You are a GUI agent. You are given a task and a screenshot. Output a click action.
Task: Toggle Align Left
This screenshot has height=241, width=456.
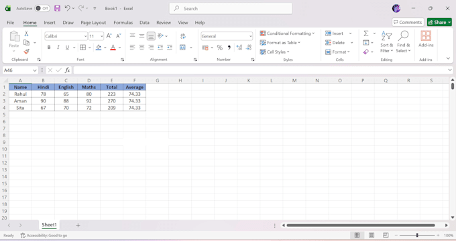[132, 48]
